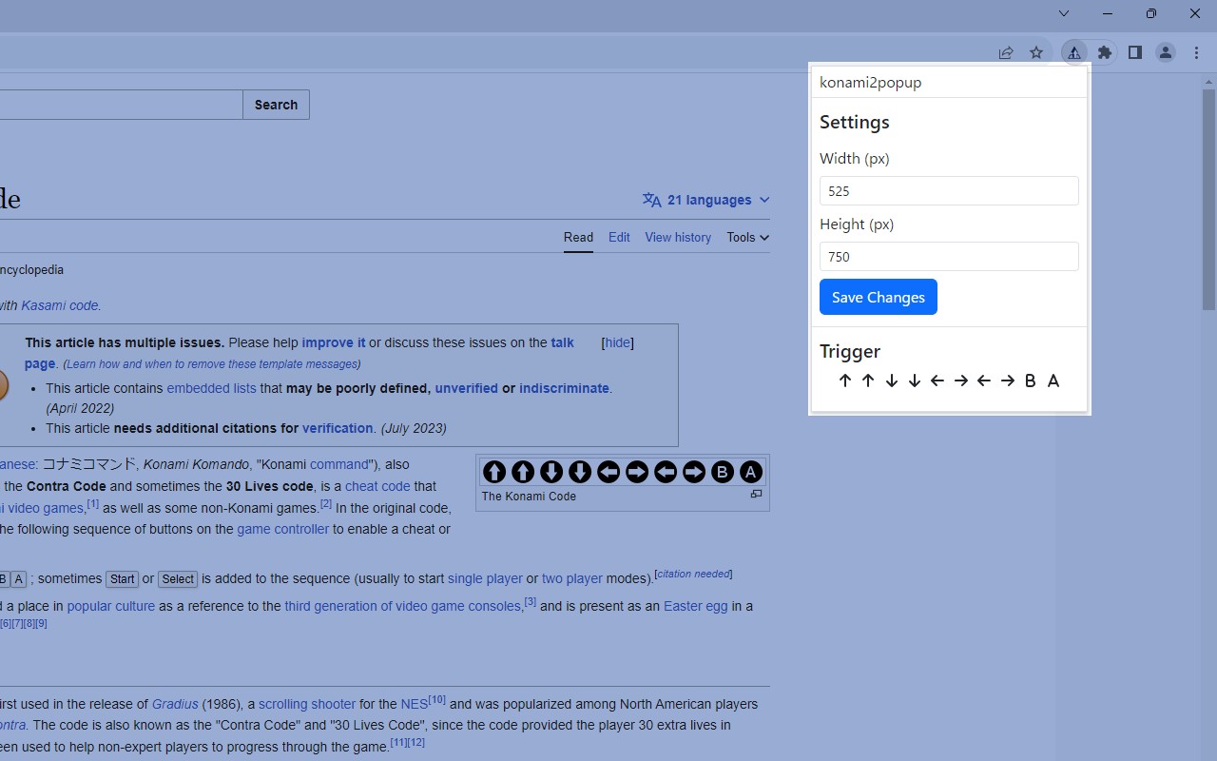Bookmark this page with the star icon

[x=1036, y=53]
